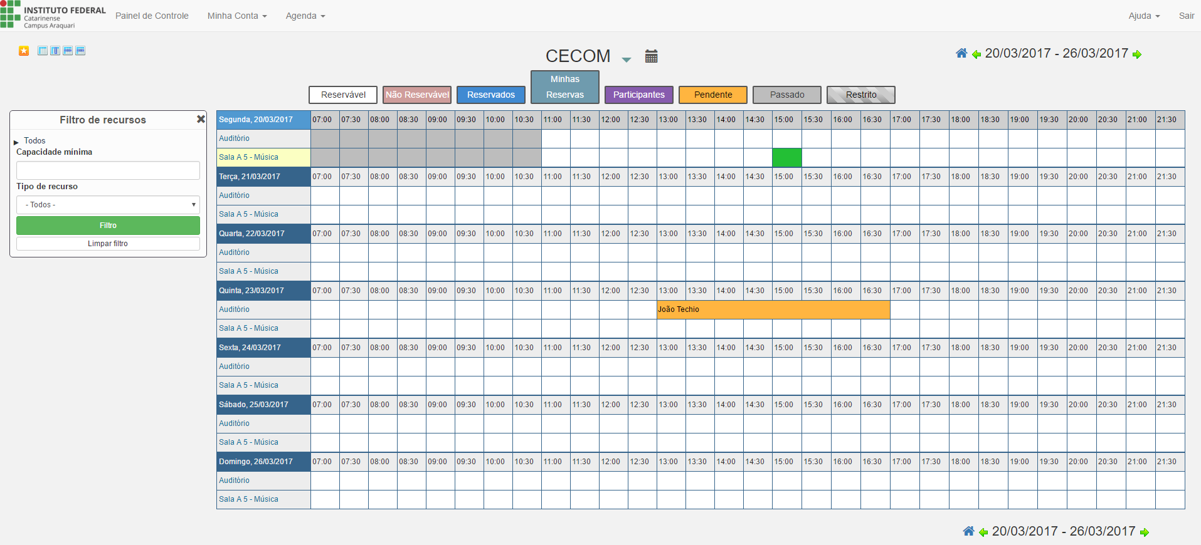The height and width of the screenshot is (545, 1201).
Task: Click the orange star default-schedule icon
Action: point(24,51)
